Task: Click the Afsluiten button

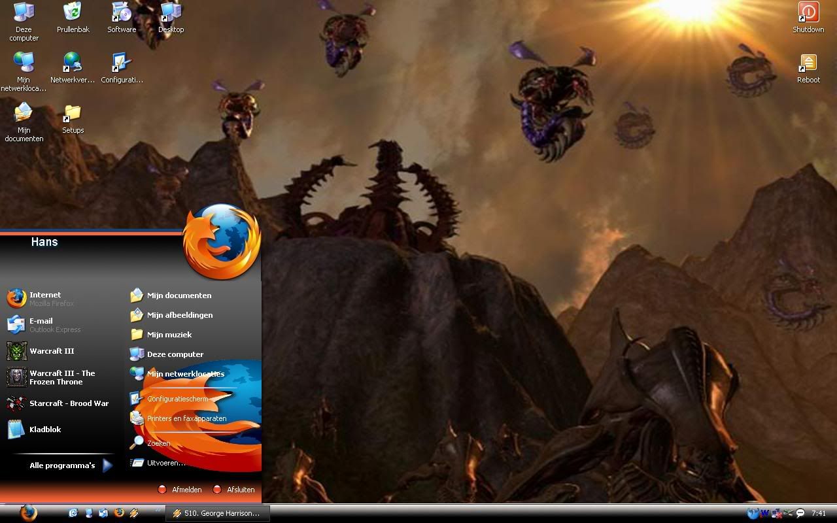Action: [233, 490]
